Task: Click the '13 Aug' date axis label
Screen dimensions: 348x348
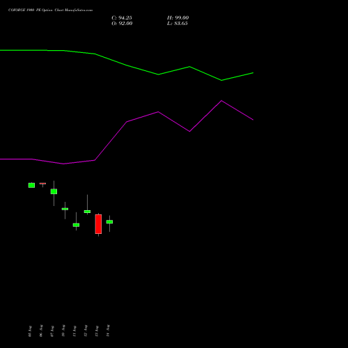Action: 97,331
